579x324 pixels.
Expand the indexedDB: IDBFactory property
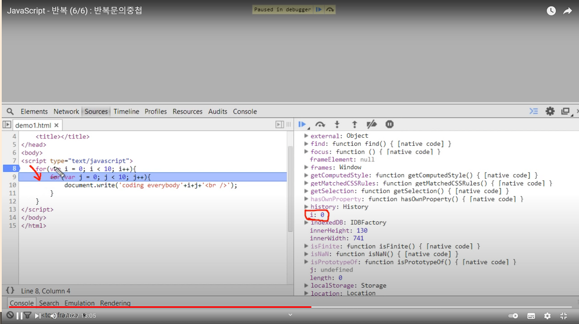point(306,223)
